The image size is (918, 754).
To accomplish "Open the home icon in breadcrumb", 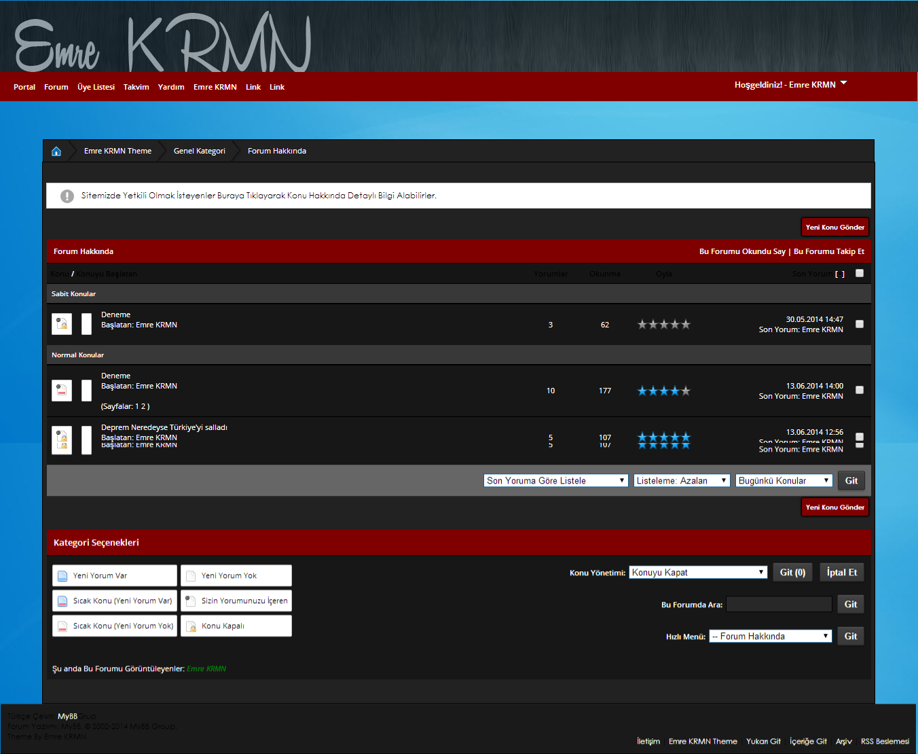I will [56, 151].
